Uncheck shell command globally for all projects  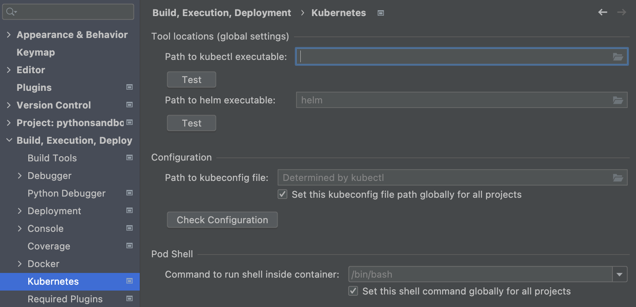[353, 291]
